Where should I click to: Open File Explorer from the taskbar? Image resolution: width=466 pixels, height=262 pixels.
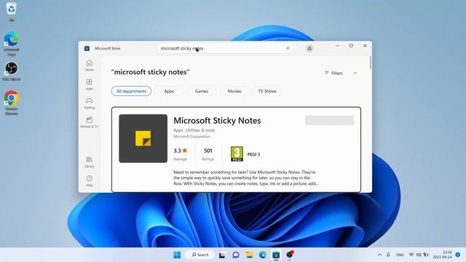(x=249, y=255)
